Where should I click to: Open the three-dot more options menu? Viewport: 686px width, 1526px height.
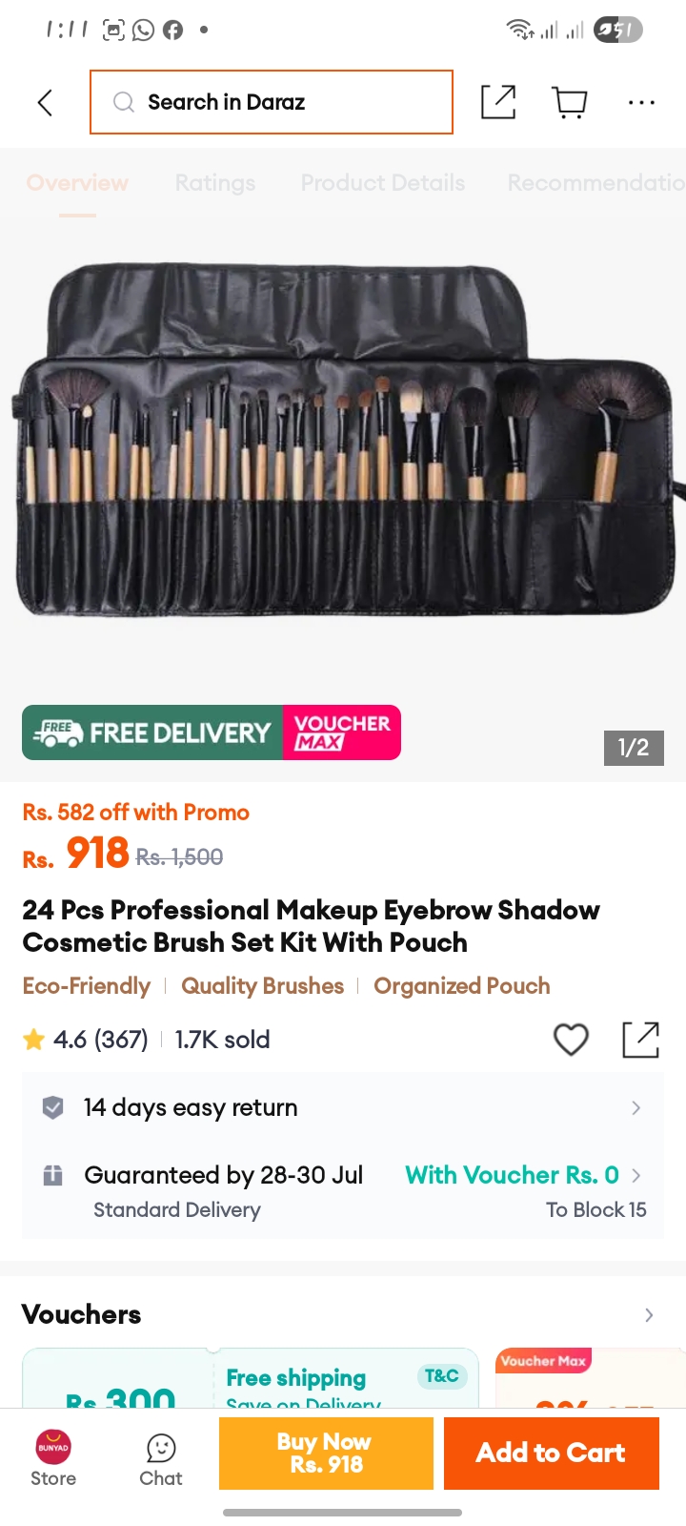641,102
